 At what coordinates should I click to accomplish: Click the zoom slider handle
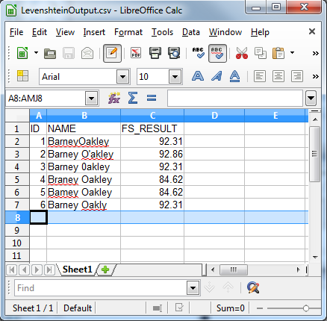pos(306,308)
